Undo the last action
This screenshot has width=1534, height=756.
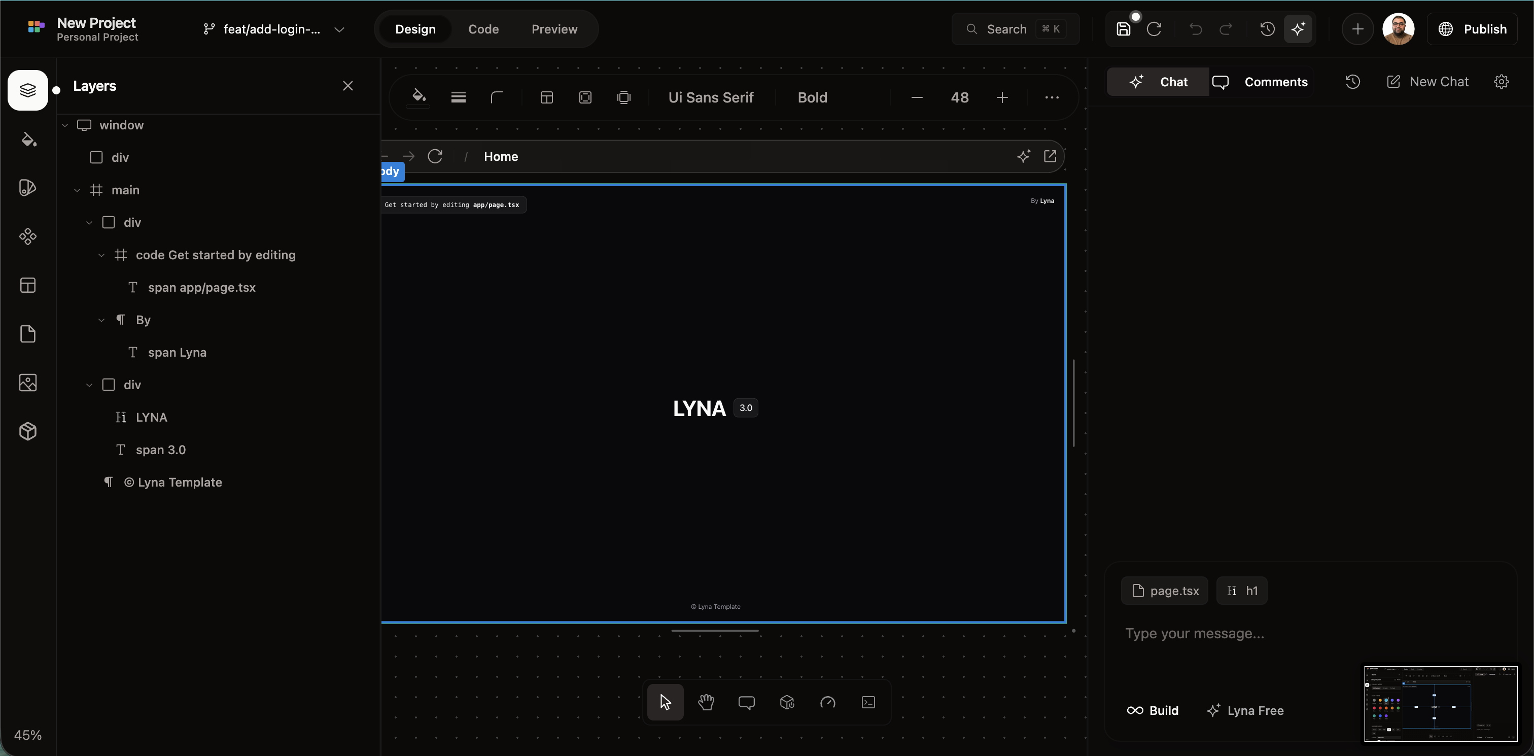(x=1196, y=28)
